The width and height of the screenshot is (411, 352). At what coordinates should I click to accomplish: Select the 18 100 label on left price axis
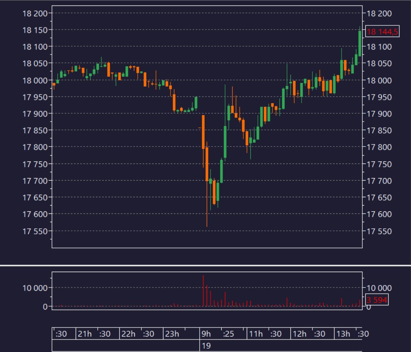(x=35, y=47)
